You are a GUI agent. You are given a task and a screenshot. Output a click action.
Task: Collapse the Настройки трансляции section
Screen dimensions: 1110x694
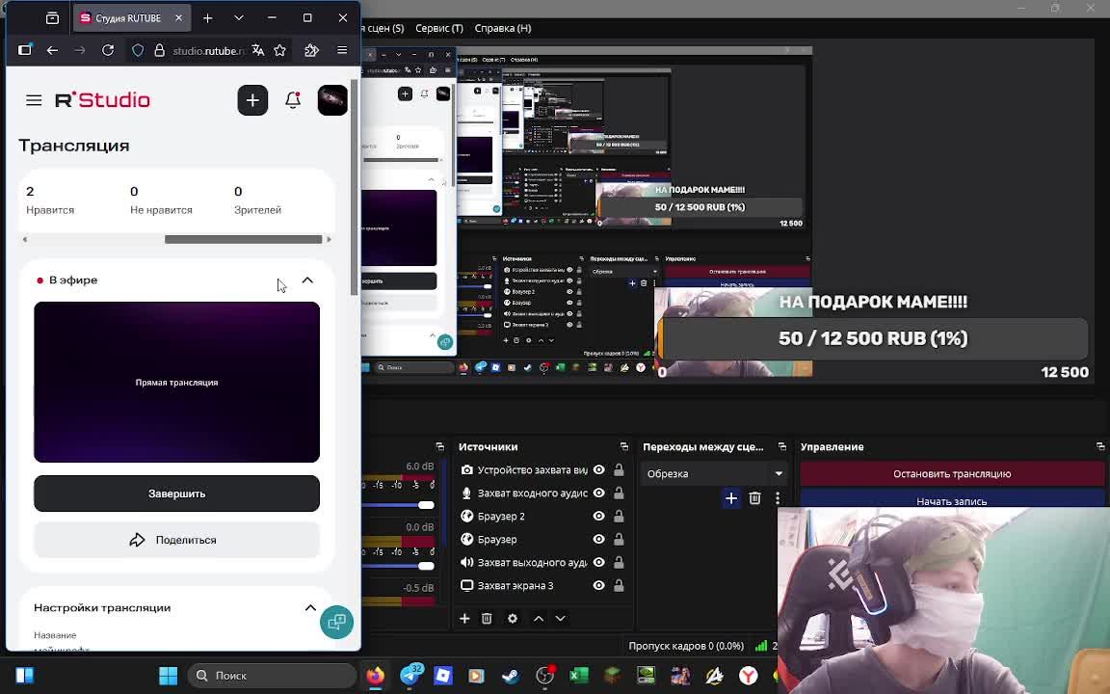[x=310, y=607]
